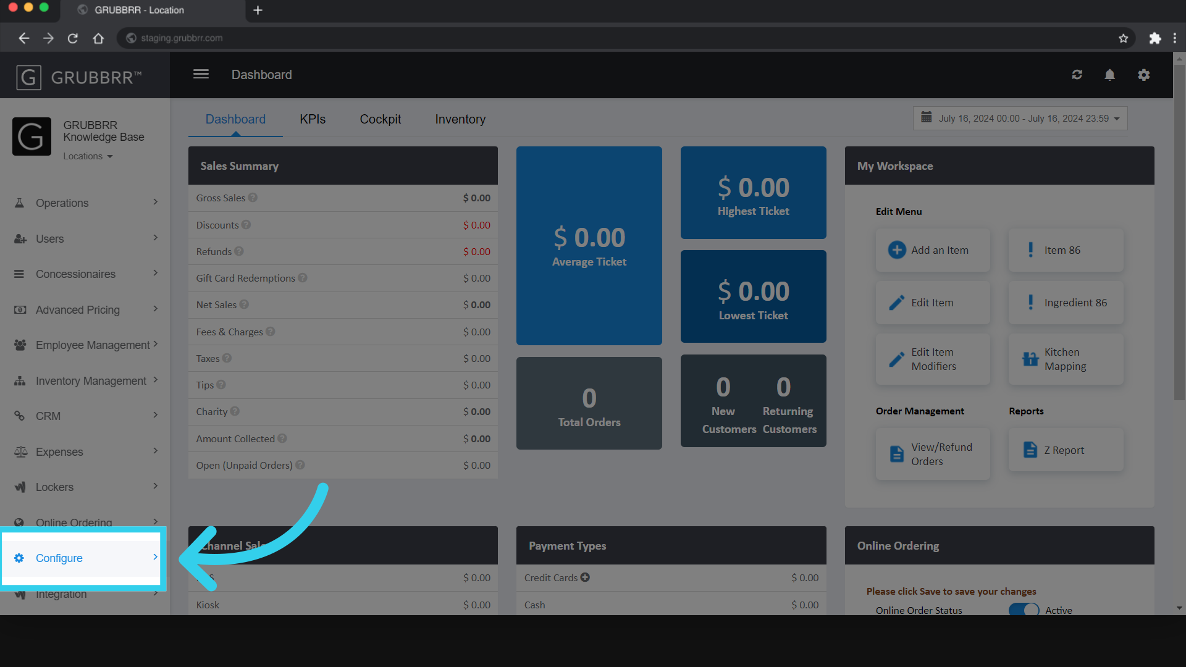
Task: Refresh dashboard with sync icon
Action: pyautogui.click(x=1077, y=75)
